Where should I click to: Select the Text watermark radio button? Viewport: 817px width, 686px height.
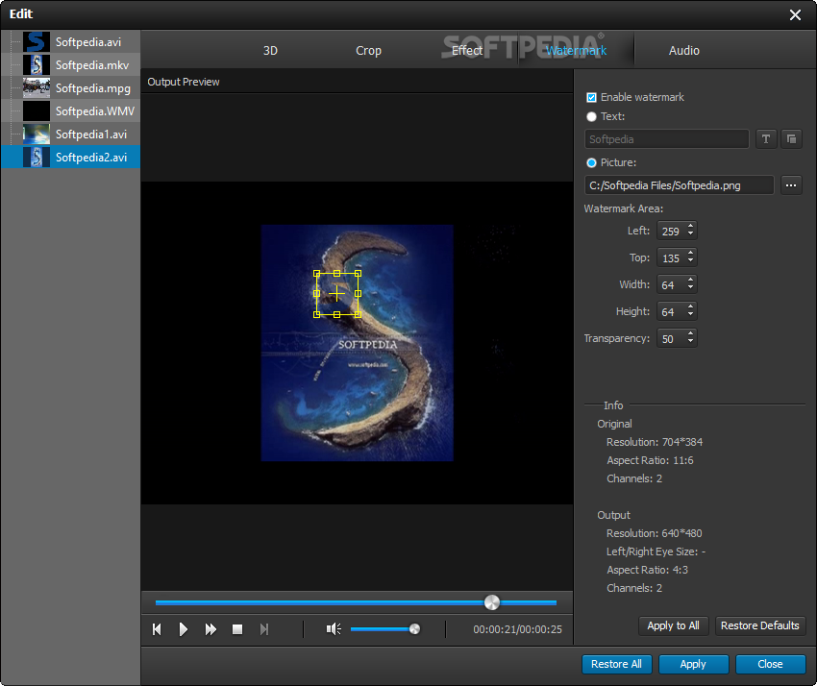591,116
